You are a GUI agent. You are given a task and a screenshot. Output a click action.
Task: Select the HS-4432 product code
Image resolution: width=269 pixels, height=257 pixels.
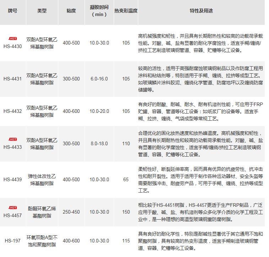point(13,111)
